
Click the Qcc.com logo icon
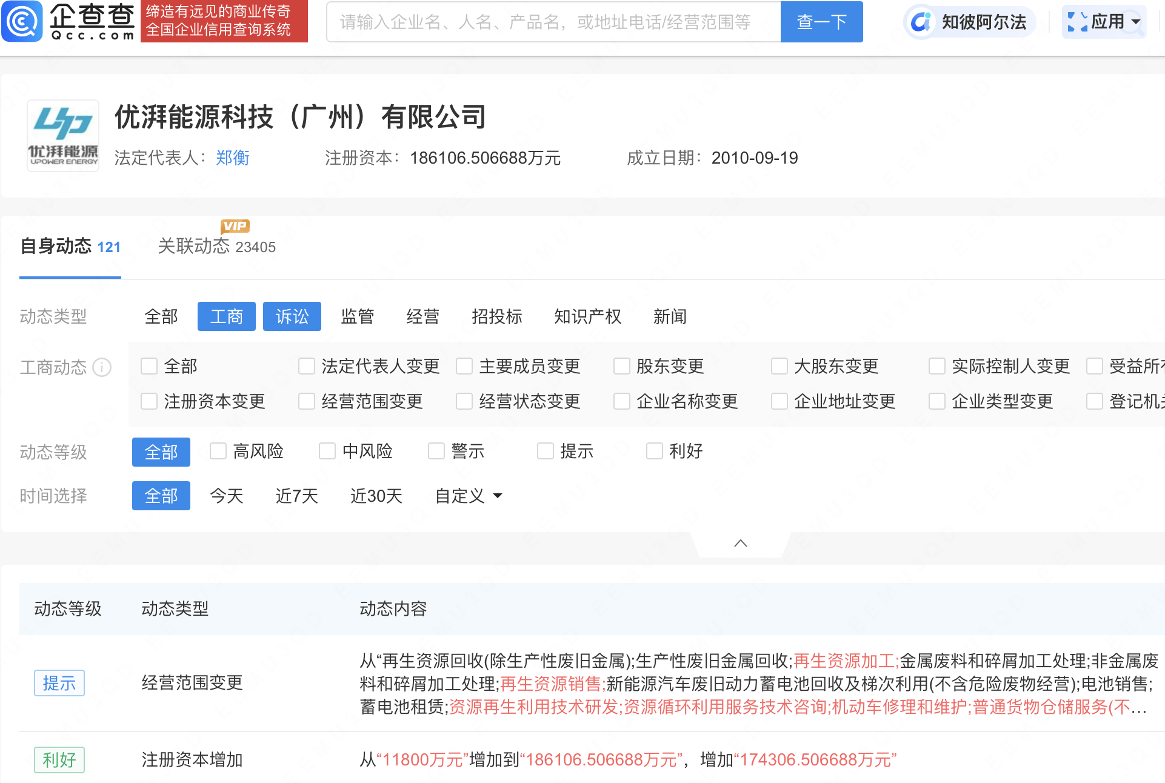click(x=22, y=21)
